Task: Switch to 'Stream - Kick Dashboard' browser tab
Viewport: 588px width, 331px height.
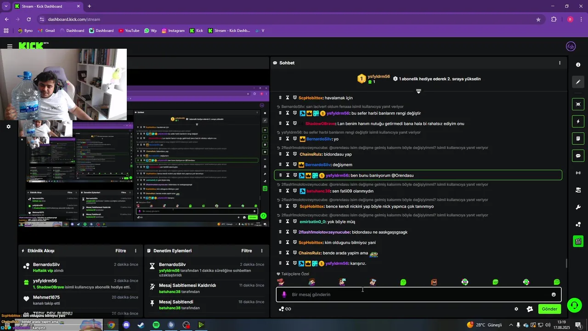Action: coord(48,6)
